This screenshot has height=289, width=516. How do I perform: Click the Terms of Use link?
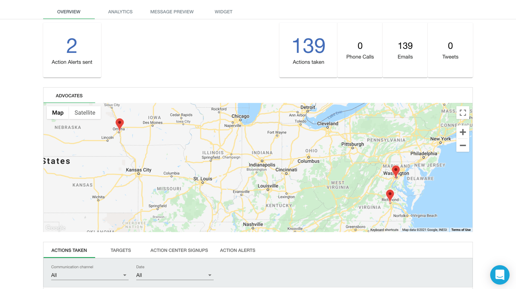pyautogui.click(x=461, y=229)
